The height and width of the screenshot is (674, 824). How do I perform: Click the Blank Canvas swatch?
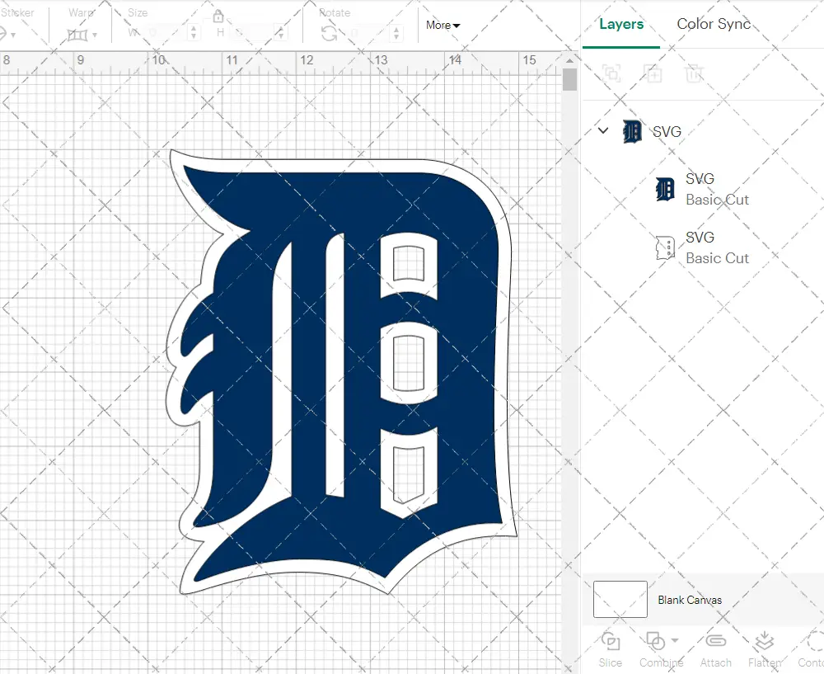(x=620, y=599)
